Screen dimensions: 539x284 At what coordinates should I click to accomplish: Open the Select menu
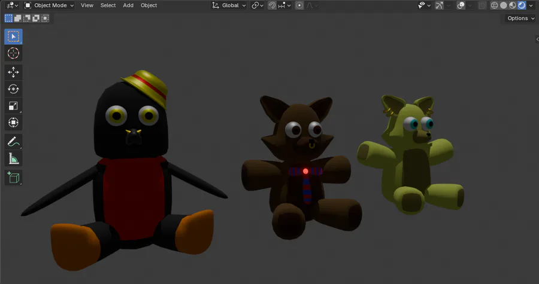coord(108,5)
